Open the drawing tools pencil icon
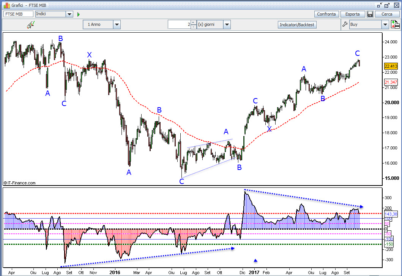Image resolution: width=402 pixels, height=276 pixels. pos(31,25)
